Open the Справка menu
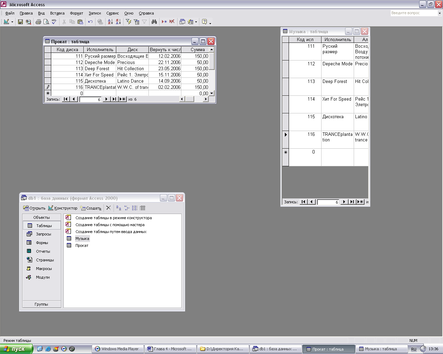 [146, 13]
